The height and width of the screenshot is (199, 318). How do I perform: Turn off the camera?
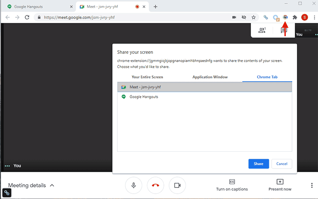[177, 185]
